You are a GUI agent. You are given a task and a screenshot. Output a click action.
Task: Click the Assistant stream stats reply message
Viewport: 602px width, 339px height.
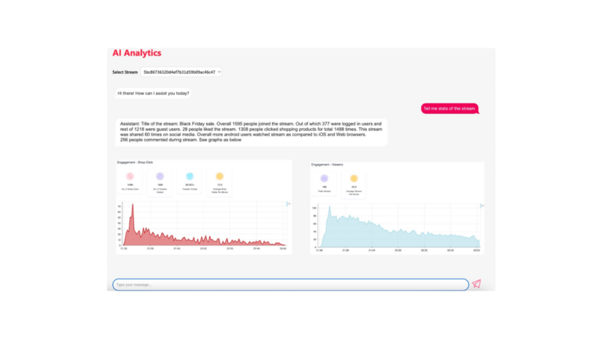[x=251, y=132]
